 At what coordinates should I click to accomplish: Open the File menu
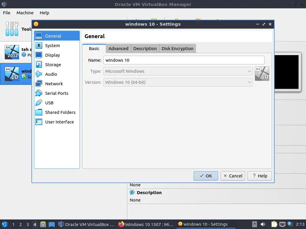pyautogui.click(x=7, y=13)
